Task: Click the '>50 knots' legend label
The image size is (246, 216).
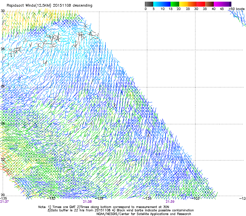Action: click(x=237, y=9)
